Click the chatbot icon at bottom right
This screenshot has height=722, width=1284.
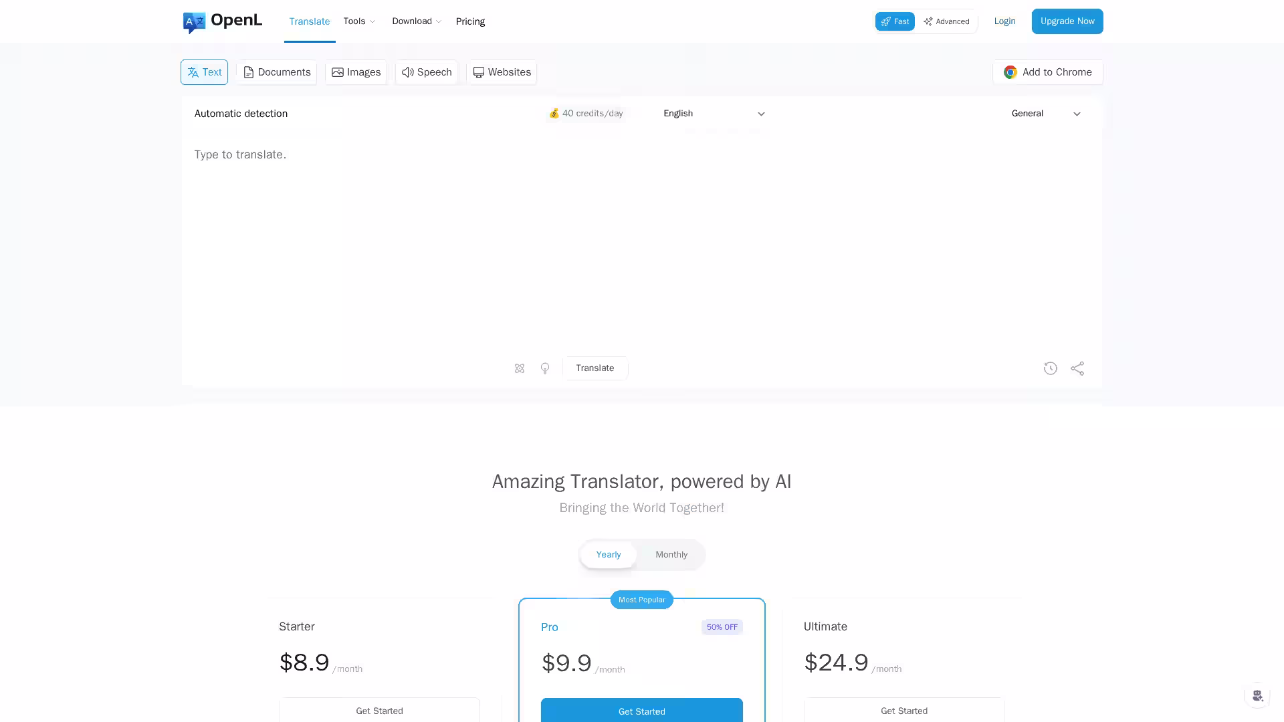point(1257,696)
